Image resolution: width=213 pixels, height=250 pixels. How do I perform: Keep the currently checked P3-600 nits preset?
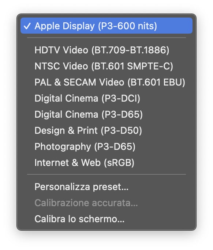(x=106, y=26)
